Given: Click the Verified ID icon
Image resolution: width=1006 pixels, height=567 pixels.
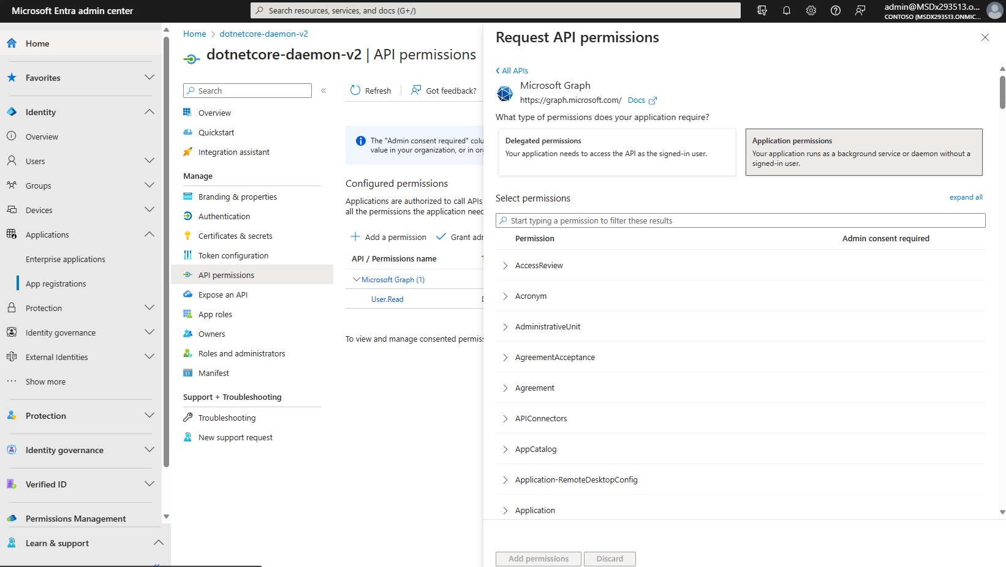Looking at the screenshot, I should pos(12,484).
